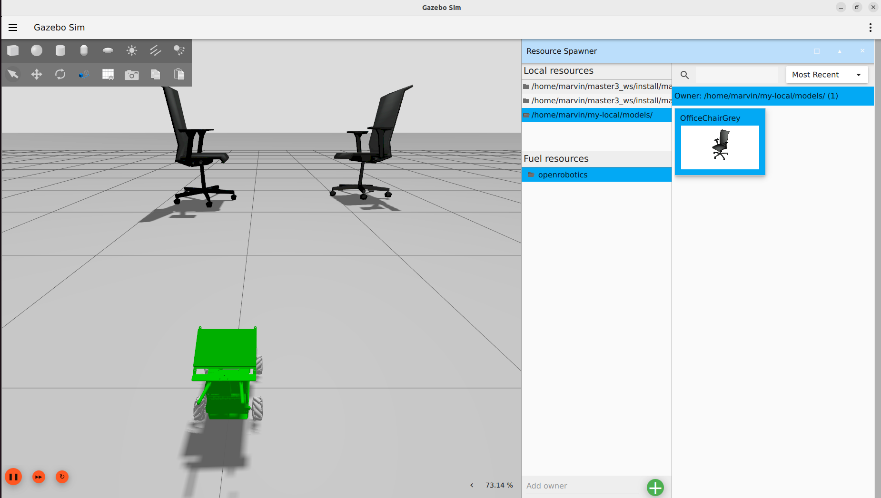This screenshot has height=498, width=881.
Task: Open grid snap settings icon
Action: point(108,75)
